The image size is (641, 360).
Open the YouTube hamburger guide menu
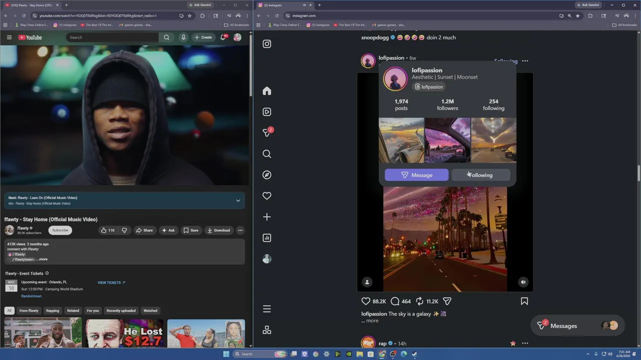[x=9, y=37]
